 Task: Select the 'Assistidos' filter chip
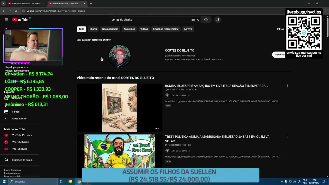(x=129, y=29)
